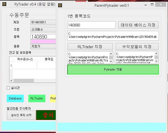Open the 종류 combo box showing 지정가
This screenshot has height=133, width=168.
[x=43, y=46]
